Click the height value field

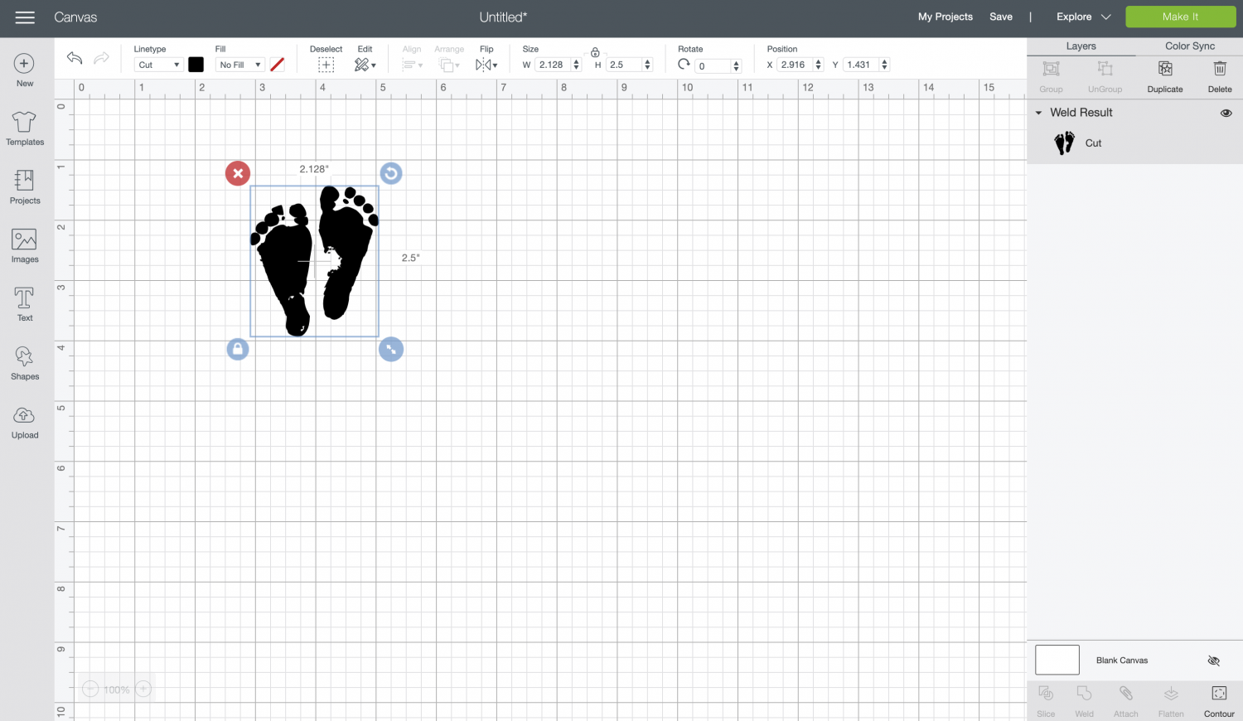623,65
